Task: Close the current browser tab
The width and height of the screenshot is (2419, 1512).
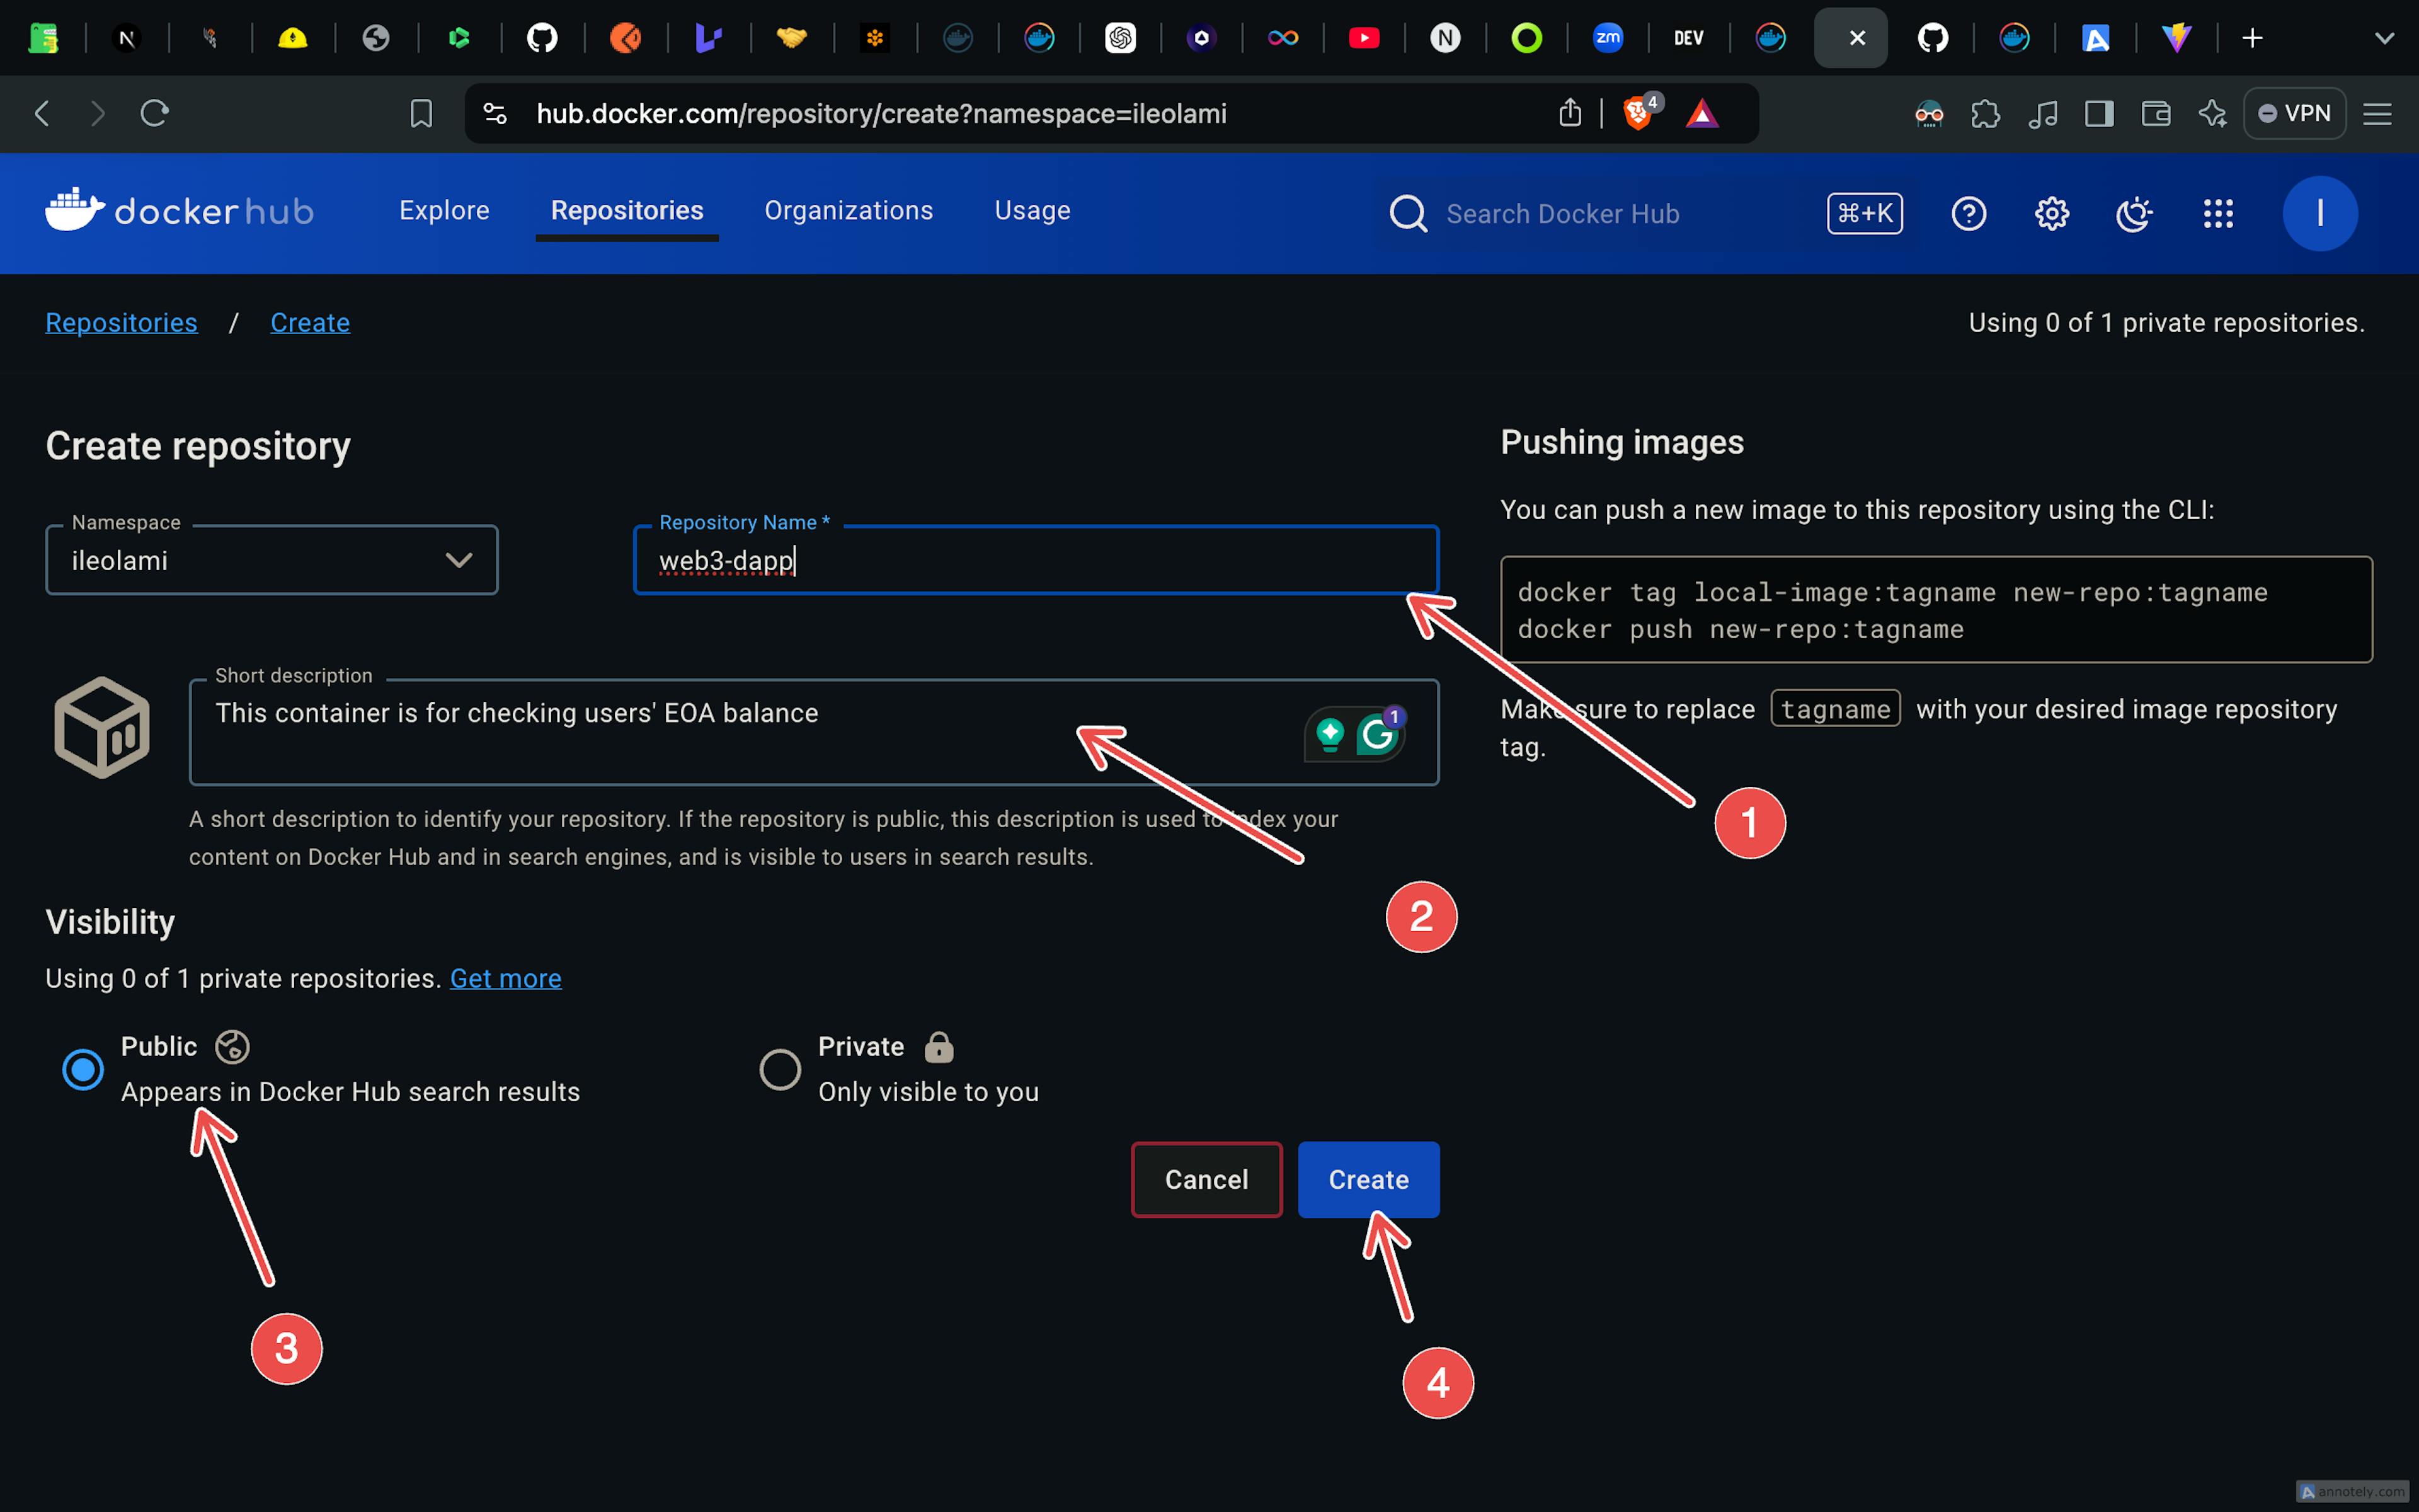Action: pos(1856,38)
